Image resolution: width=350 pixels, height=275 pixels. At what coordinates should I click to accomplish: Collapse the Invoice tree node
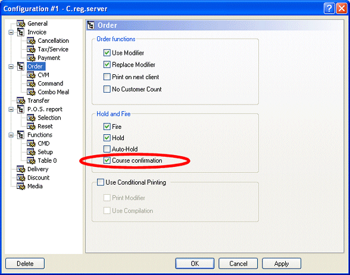(11, 32)
